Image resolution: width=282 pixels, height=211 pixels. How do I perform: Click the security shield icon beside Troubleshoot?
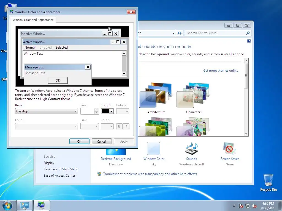tap(99, 174)
